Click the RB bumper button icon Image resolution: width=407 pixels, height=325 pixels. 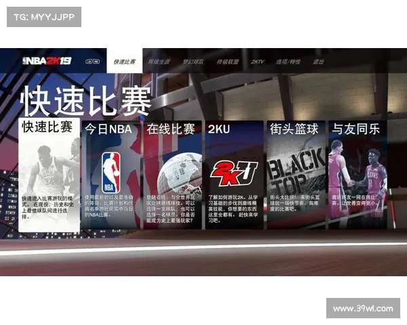pyautogui.click(x=96, y=62)
